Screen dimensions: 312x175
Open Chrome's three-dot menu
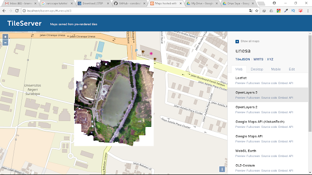pos(308,11)
